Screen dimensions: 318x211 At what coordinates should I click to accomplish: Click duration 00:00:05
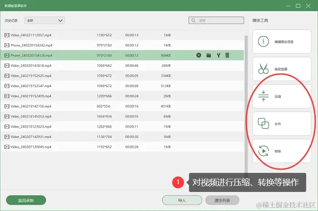[x=132, y=76]
